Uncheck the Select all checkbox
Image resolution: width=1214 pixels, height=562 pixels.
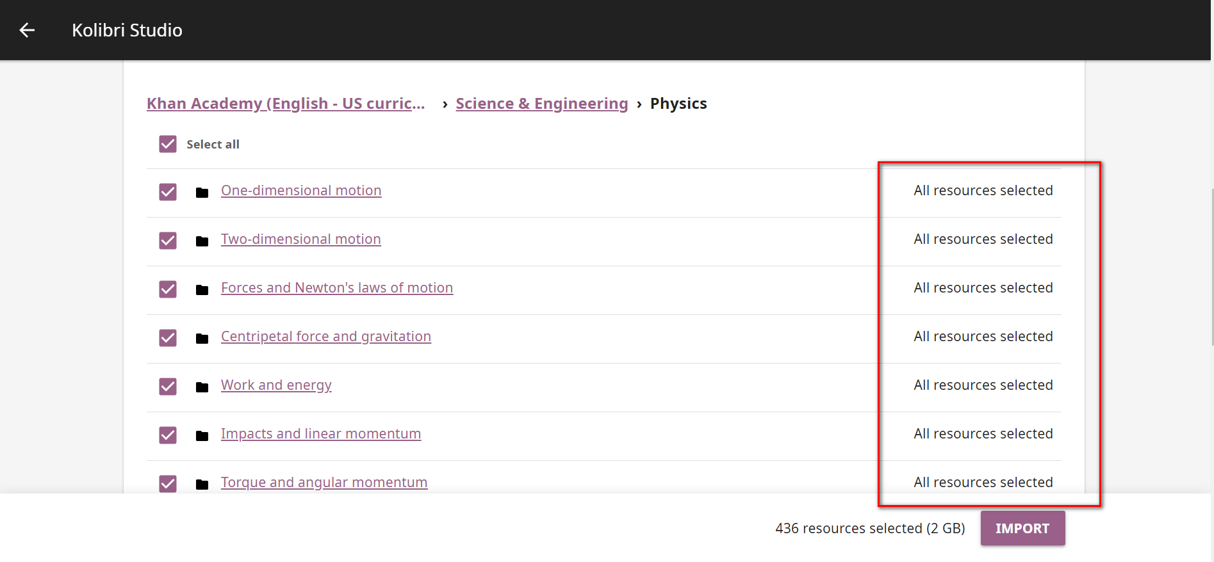pyautogui.click(x=168, y=144)
